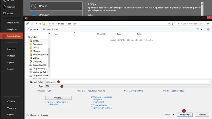
Task: Click the Recent clock icon
Action: point(34,6)
